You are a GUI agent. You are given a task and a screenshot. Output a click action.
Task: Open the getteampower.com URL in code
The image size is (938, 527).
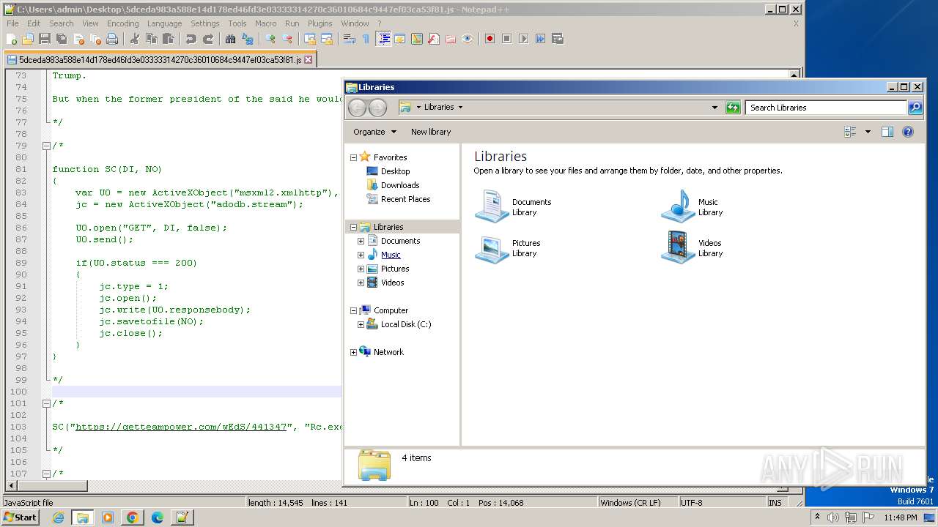[x=180, y=427]
